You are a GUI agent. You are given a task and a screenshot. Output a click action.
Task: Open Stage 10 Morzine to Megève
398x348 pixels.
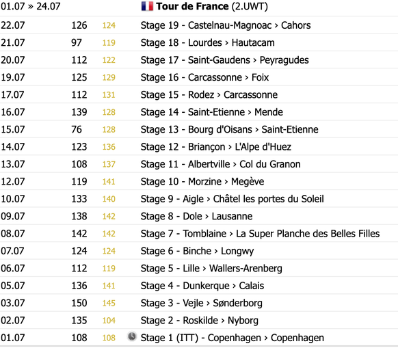[202, 182]
